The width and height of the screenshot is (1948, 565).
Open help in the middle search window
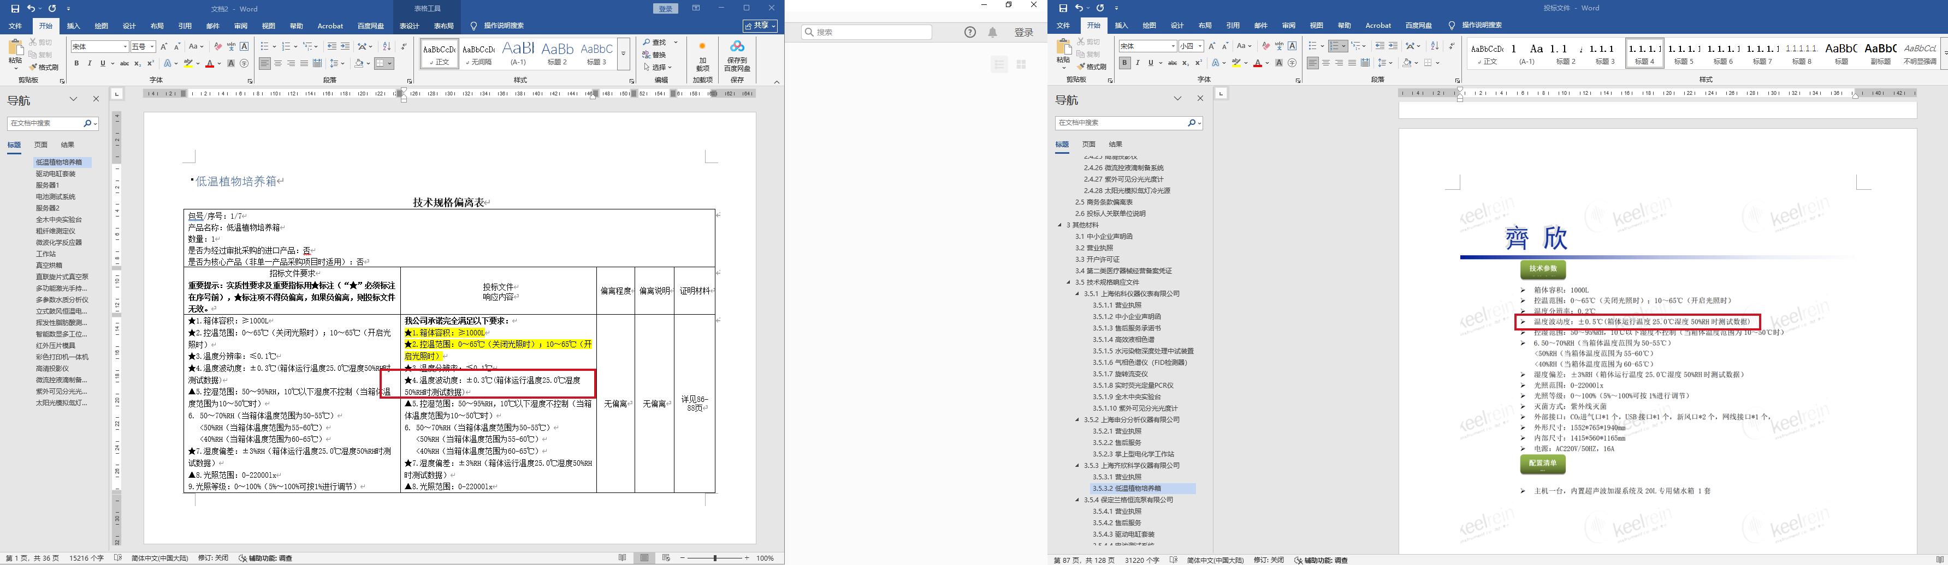[970, 32]
